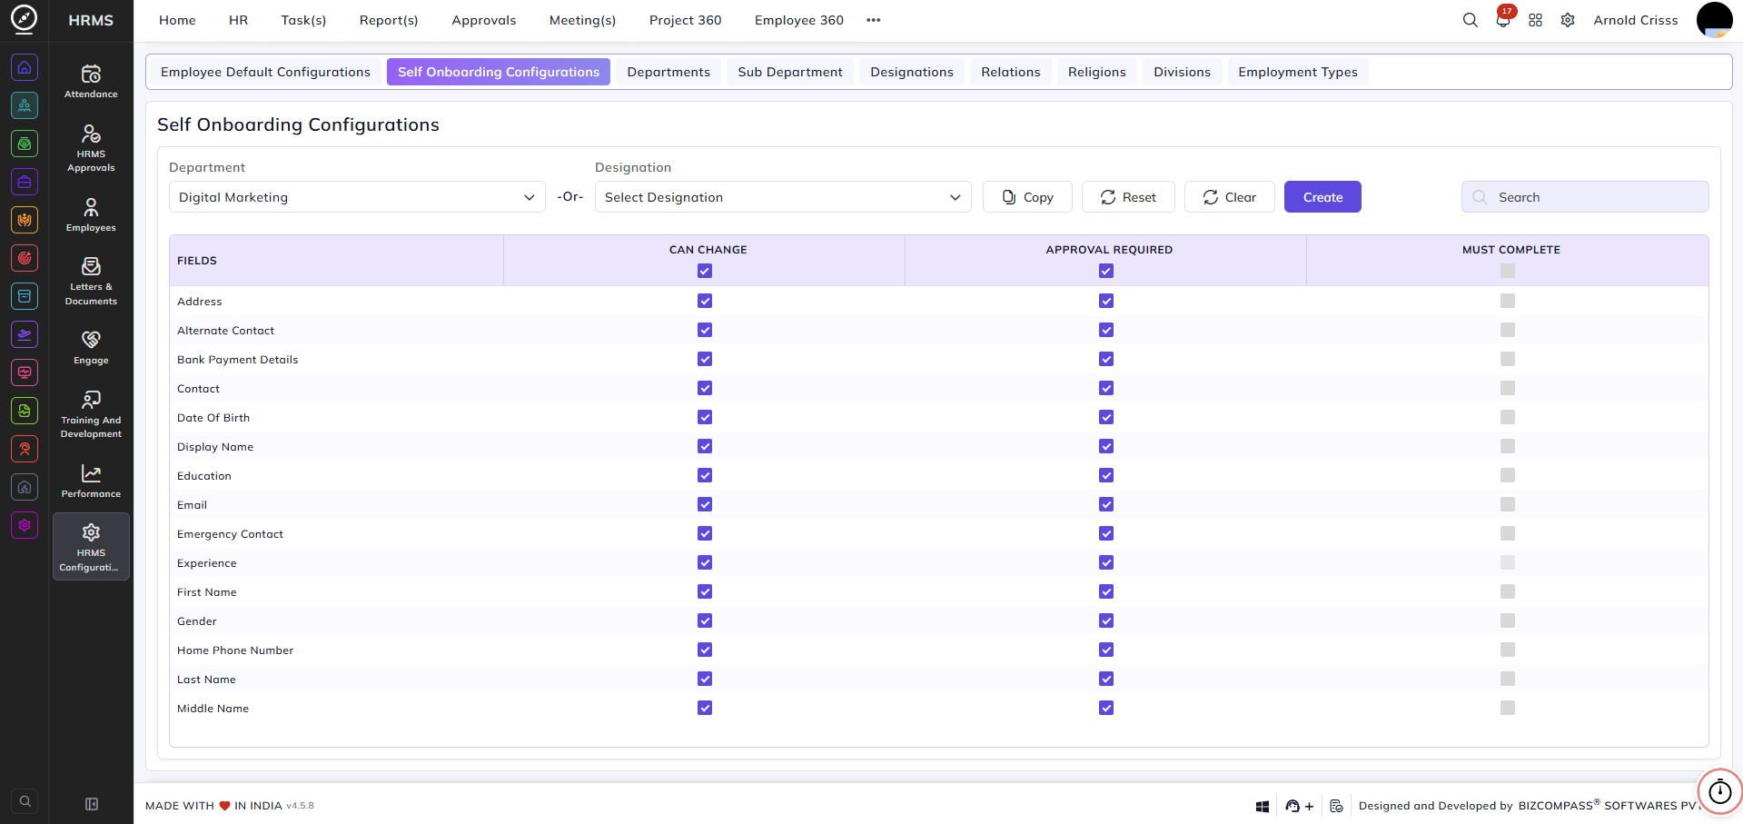Open HRMS Configuration in sidebar

tap(91, 546)
